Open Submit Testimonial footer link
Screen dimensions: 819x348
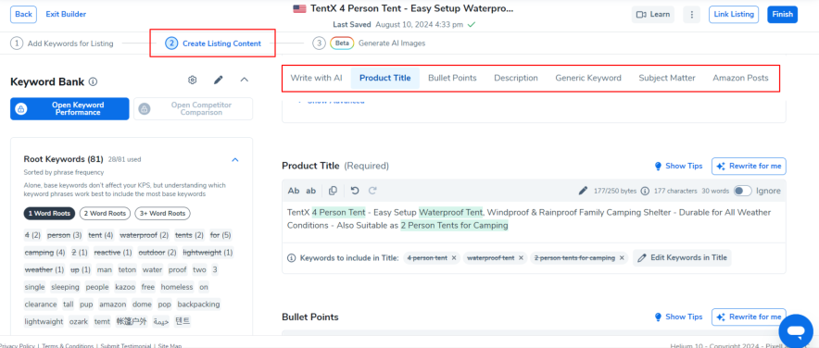pyautogui.click(x=126, y=345)
